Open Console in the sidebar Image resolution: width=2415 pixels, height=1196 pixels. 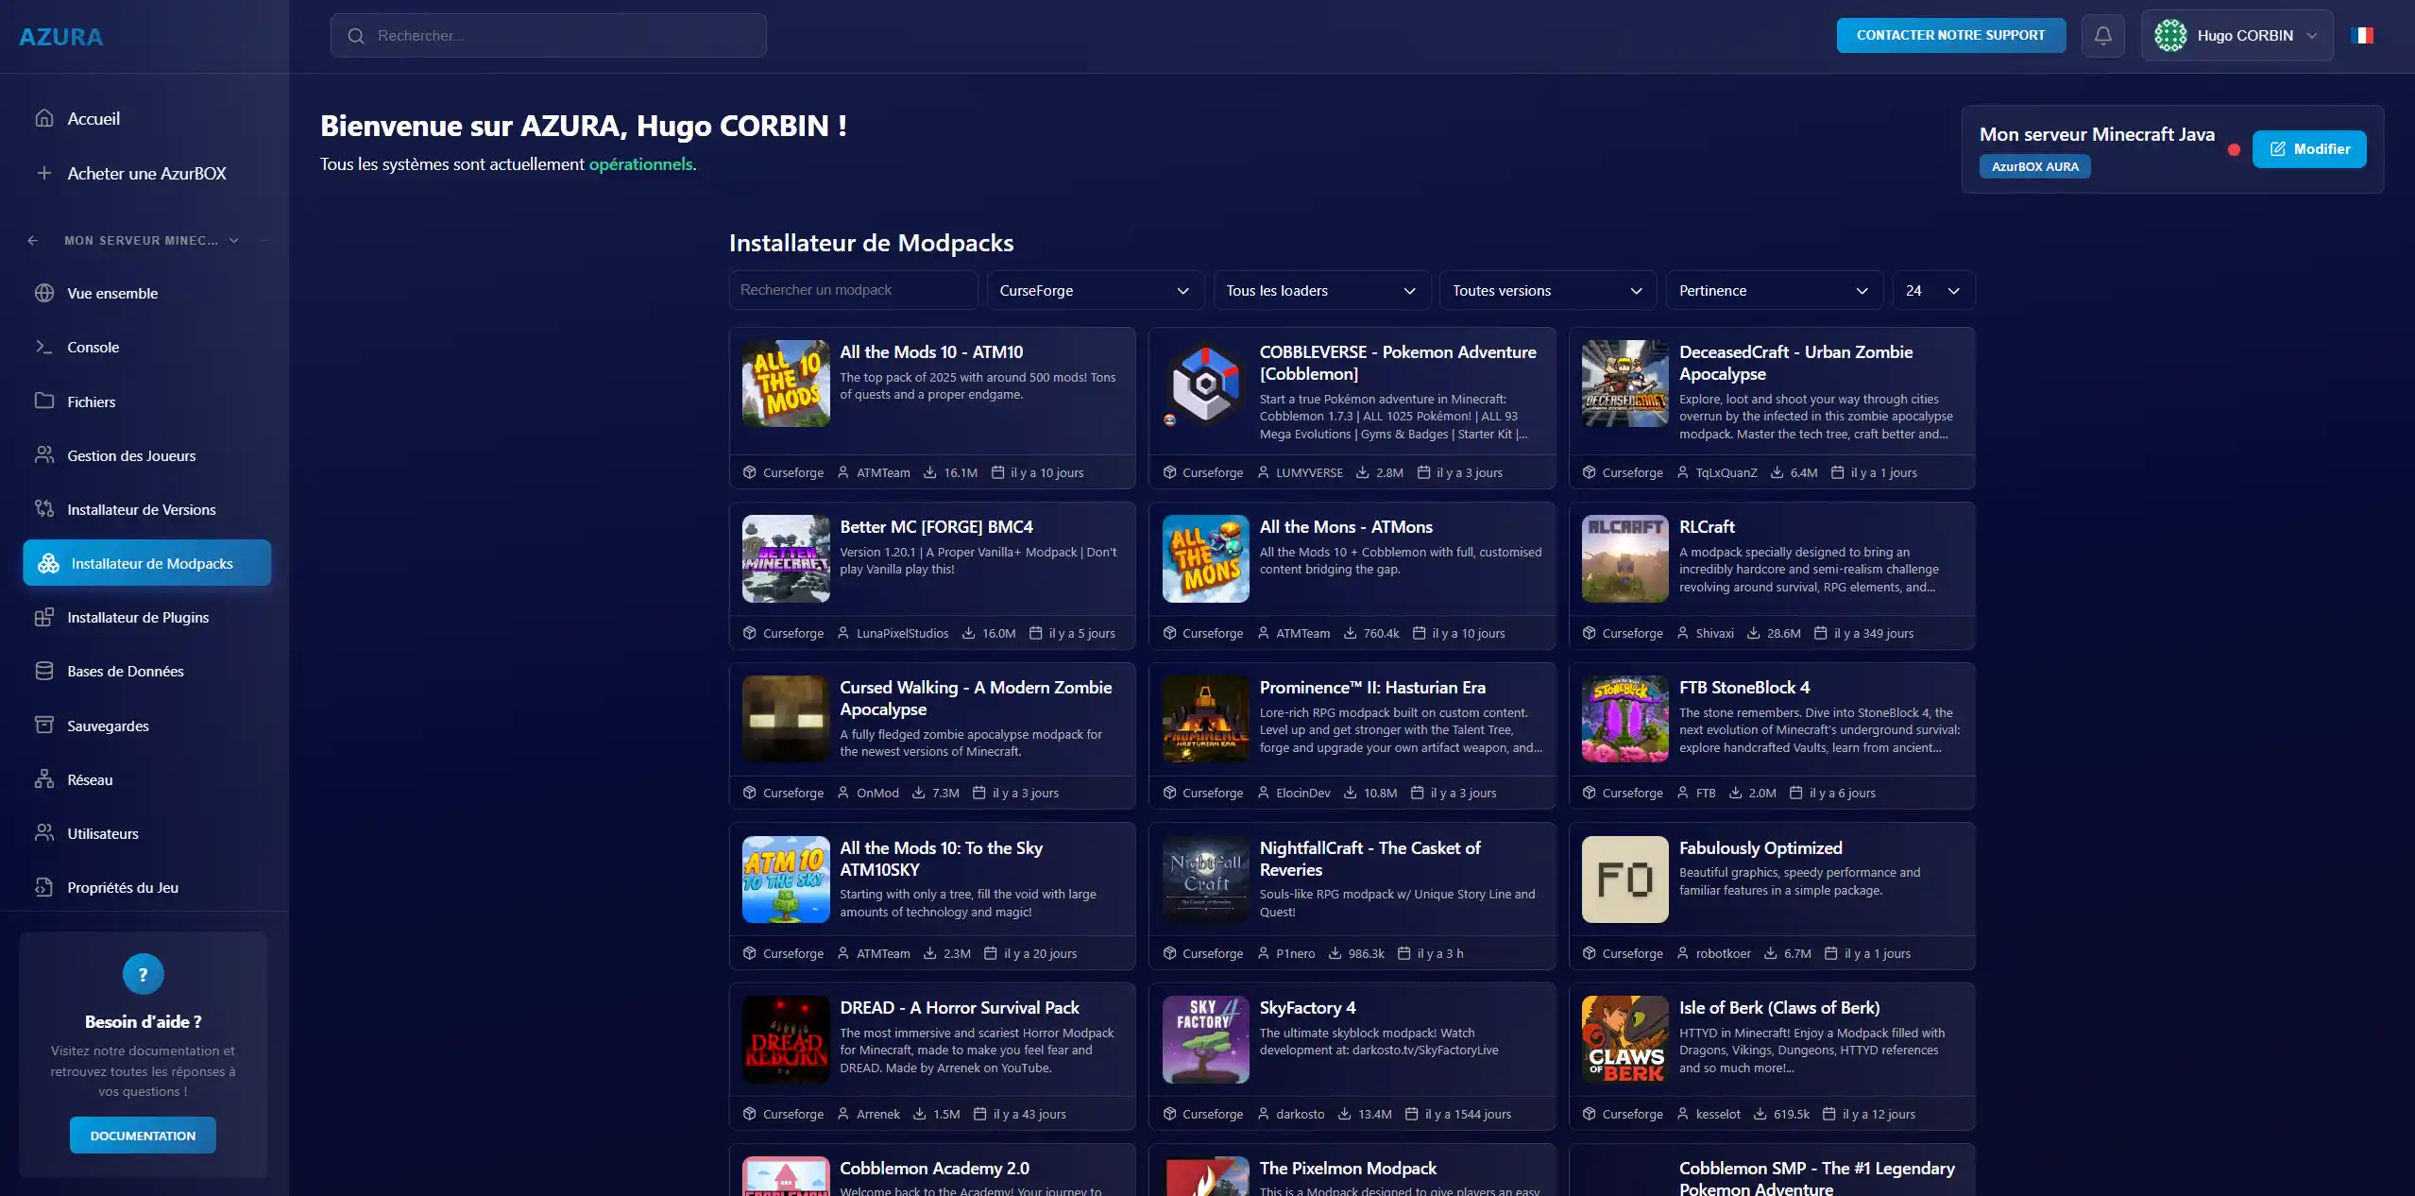tap(93, 348)
